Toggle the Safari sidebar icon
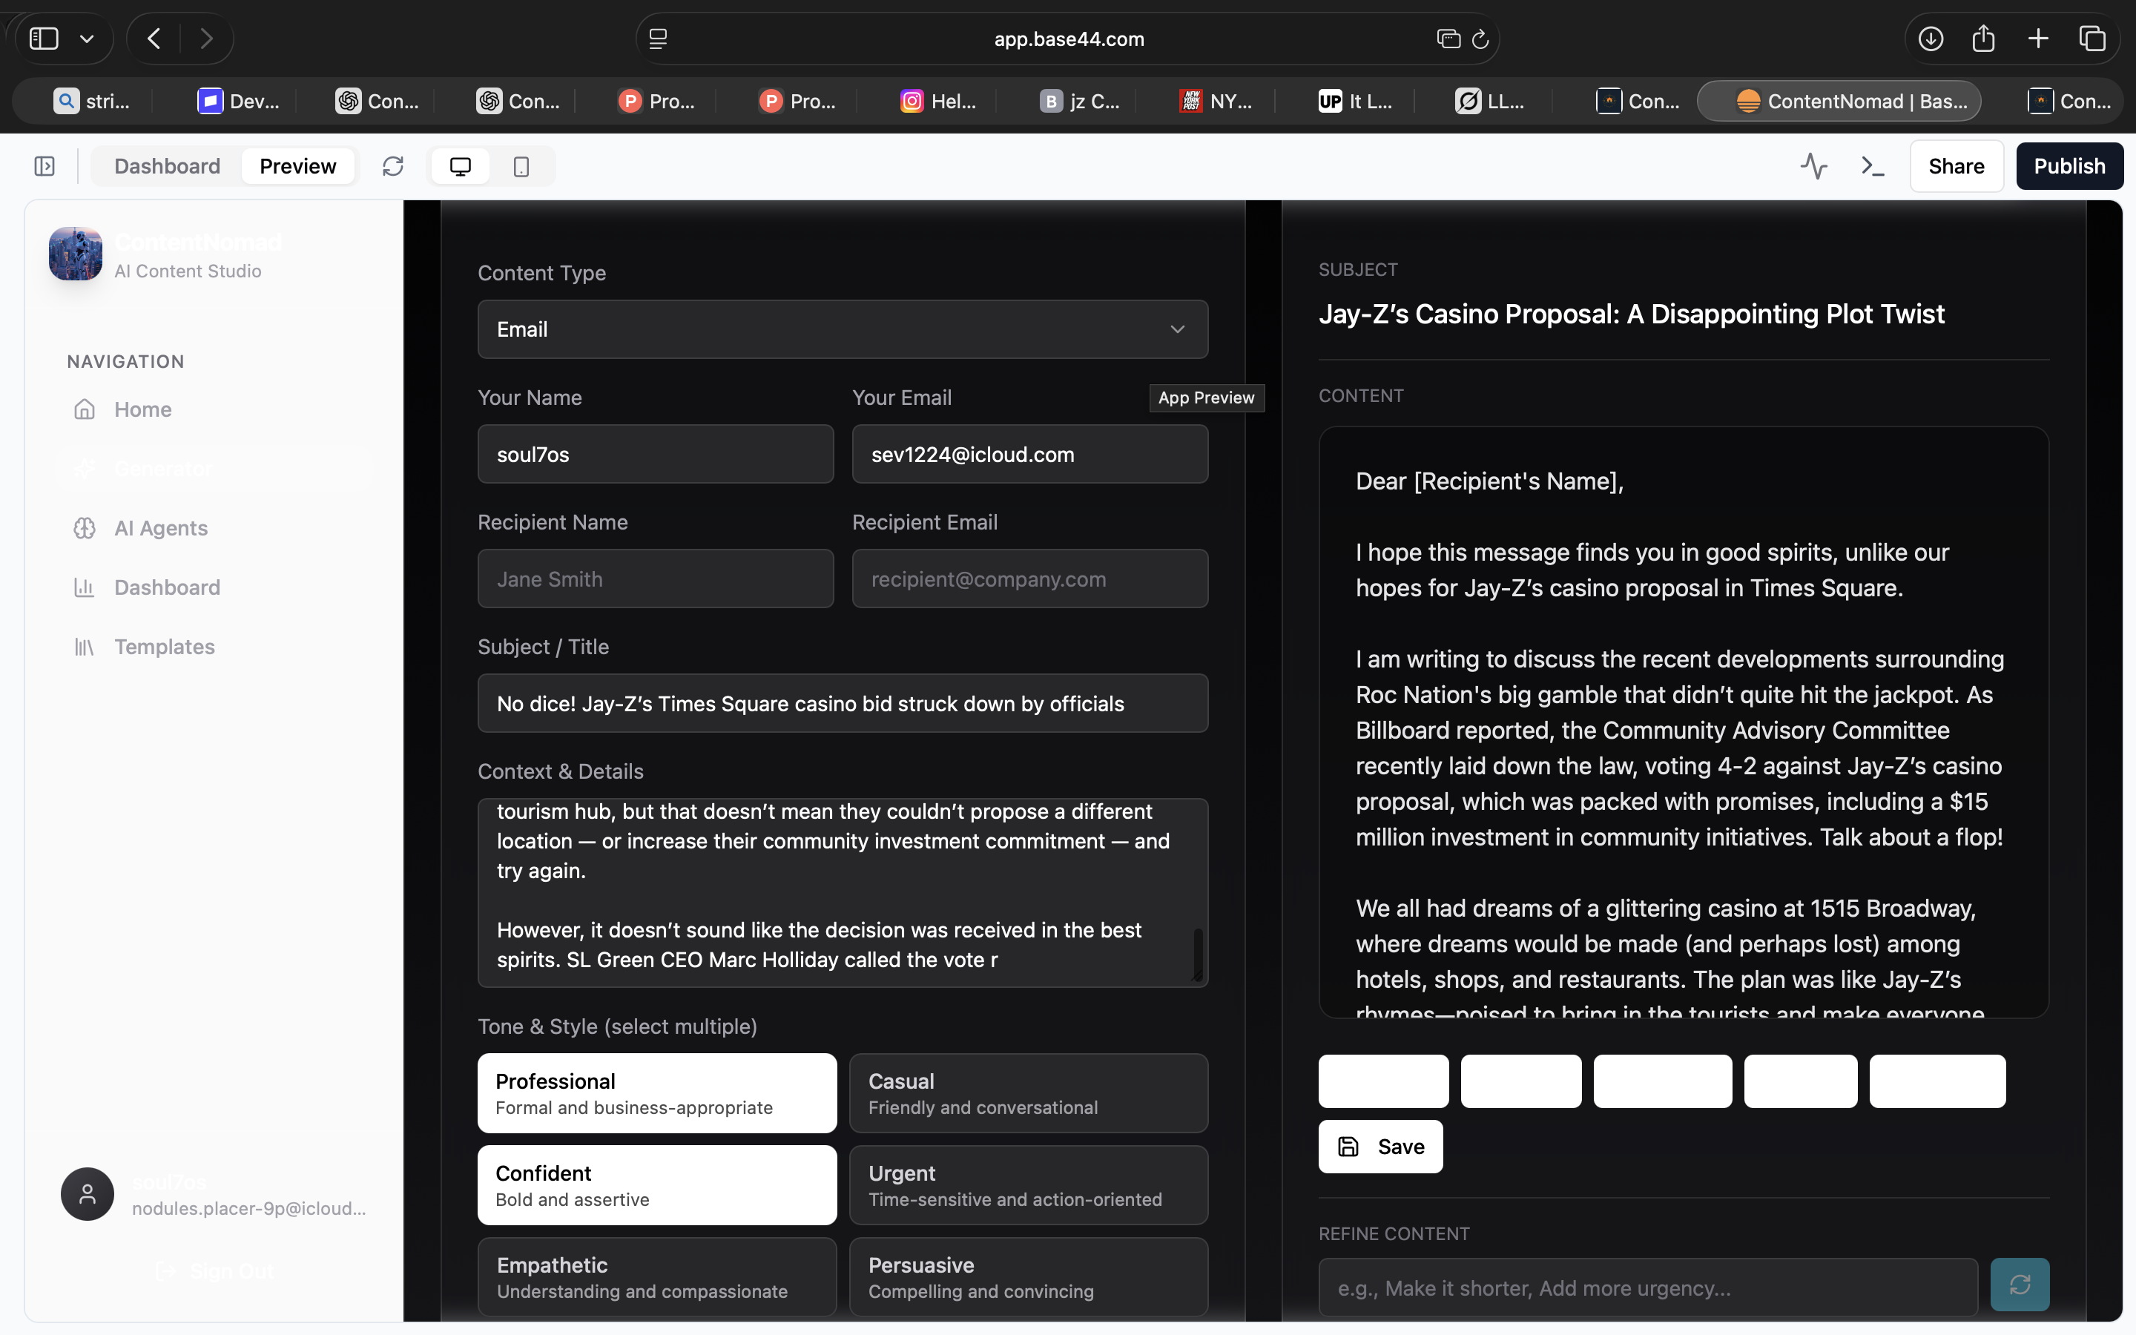2136x1335 pixels. (43, 38)
